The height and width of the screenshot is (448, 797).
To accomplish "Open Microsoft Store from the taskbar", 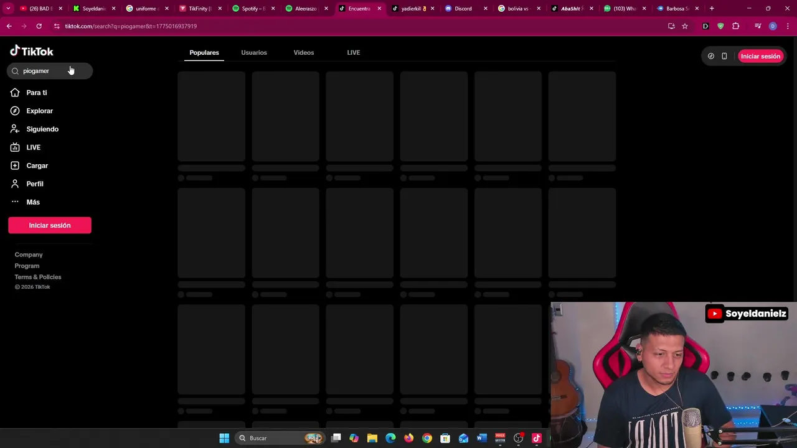I will point(445,438).
